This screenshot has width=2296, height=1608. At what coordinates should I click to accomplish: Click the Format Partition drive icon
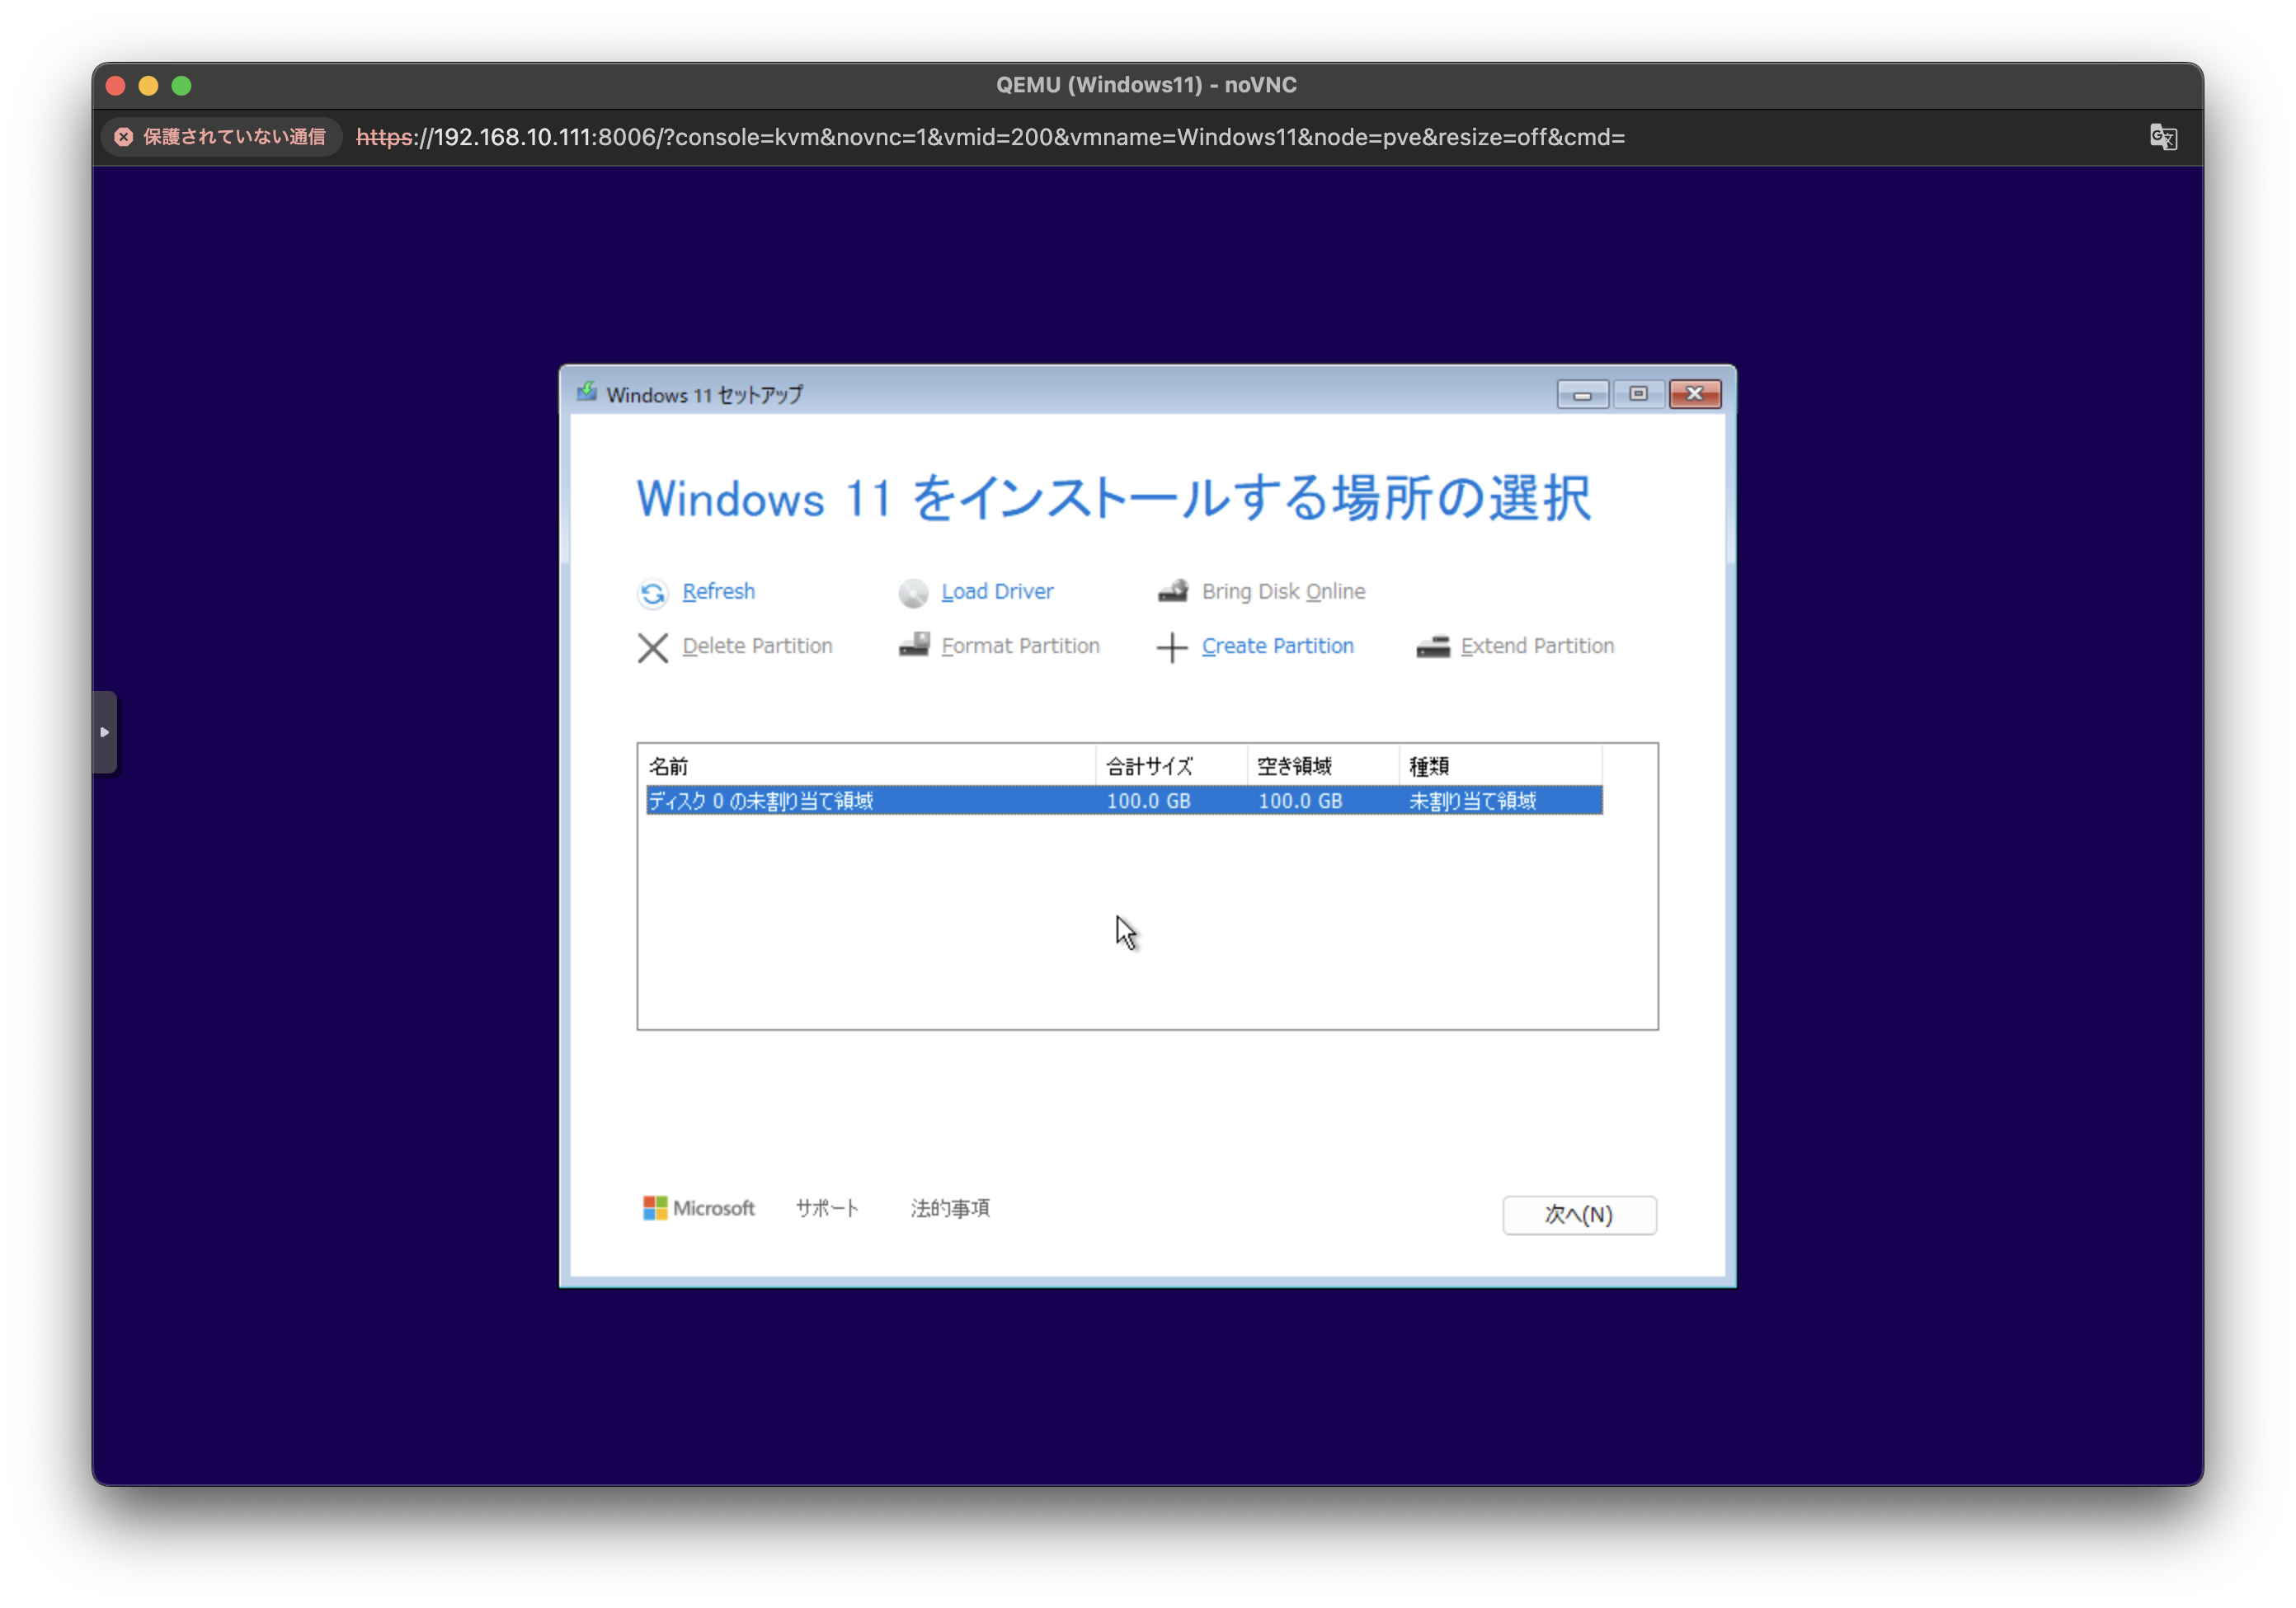click(914, 645)
